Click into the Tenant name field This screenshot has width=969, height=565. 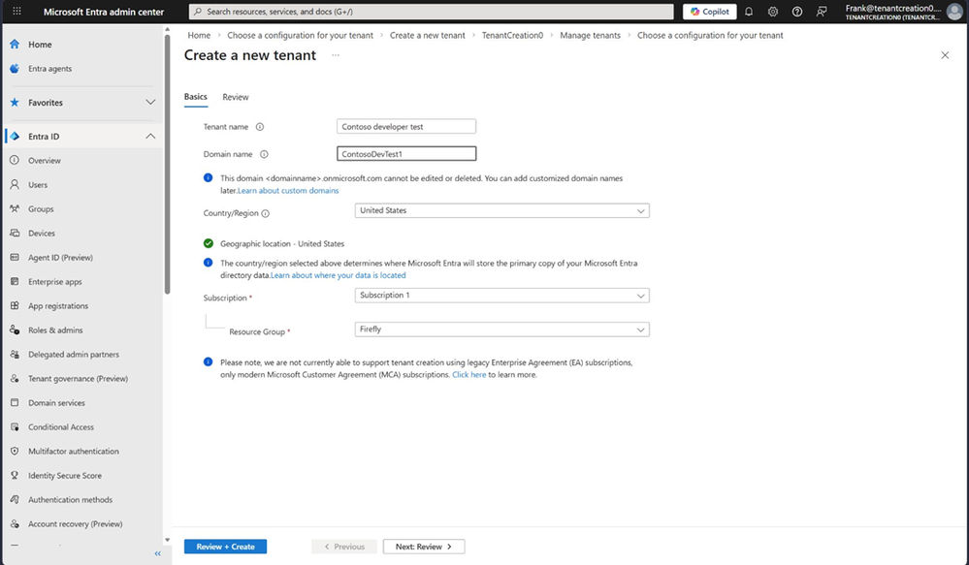[x=406, y=127]
